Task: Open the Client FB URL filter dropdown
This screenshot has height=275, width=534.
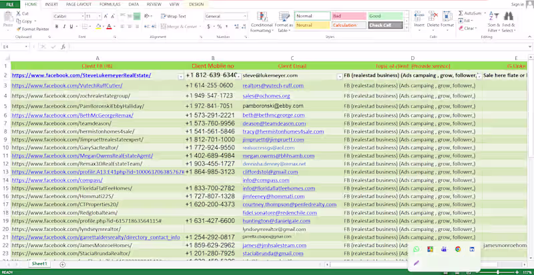Action: coord(180,77)
